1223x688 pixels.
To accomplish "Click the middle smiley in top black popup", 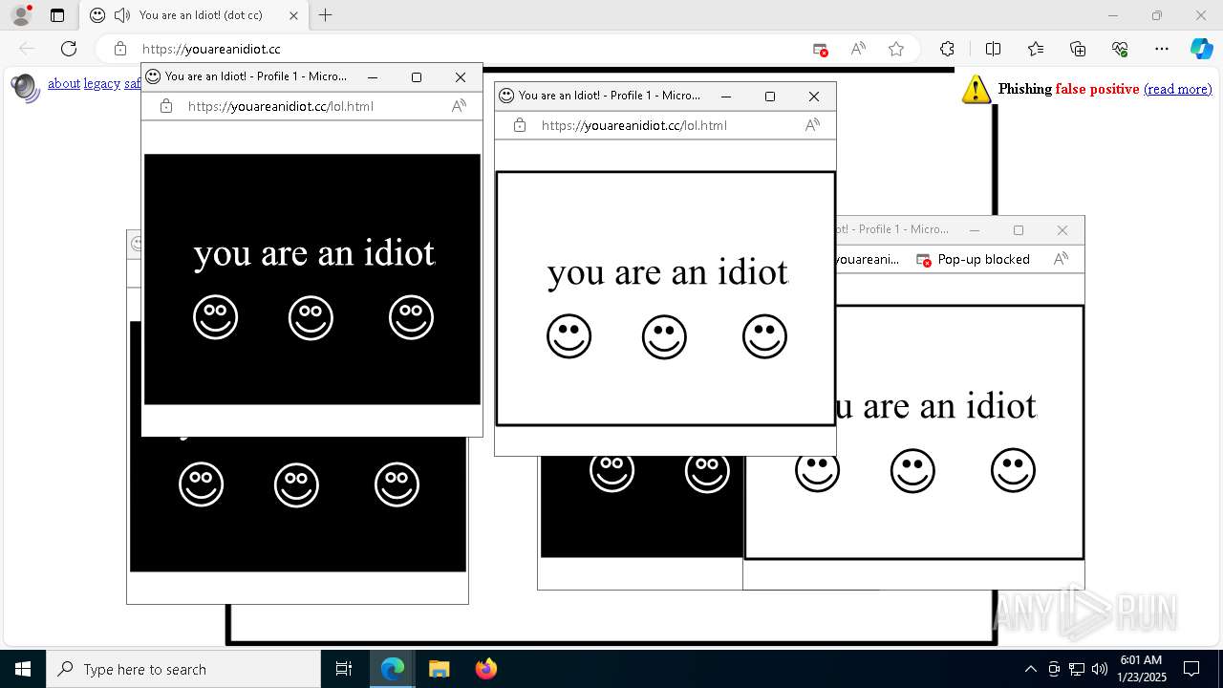I will pos(311,317).
